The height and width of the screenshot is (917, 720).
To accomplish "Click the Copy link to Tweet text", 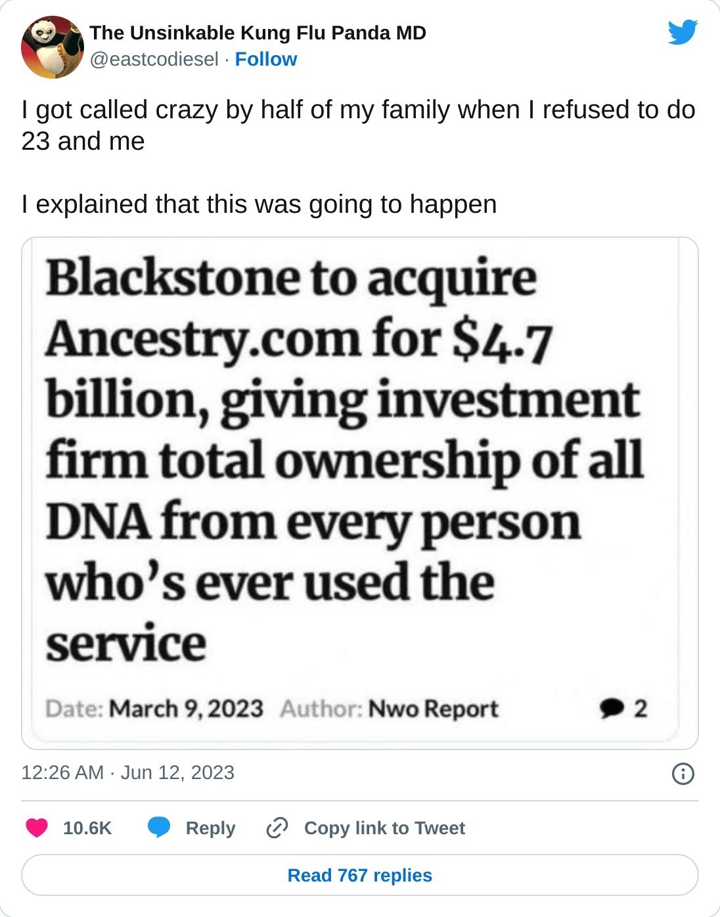I will 384,828.
